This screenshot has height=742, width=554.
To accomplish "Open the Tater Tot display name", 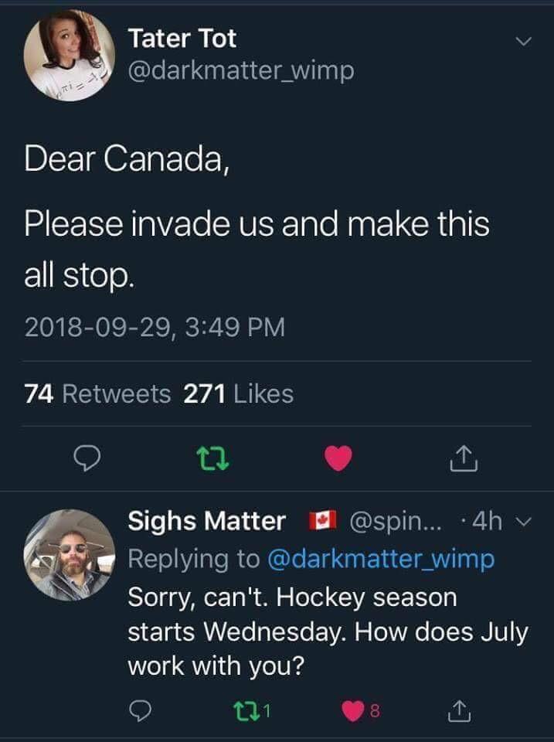I will tap(182, 37).
